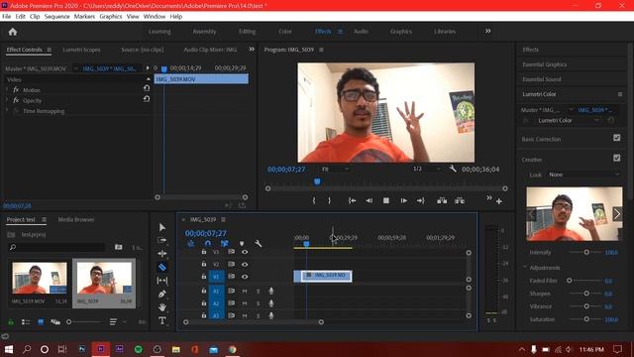Select the Pen tool
The height and width of the screenshot is (357, 634).
click(x=162, y=294)
